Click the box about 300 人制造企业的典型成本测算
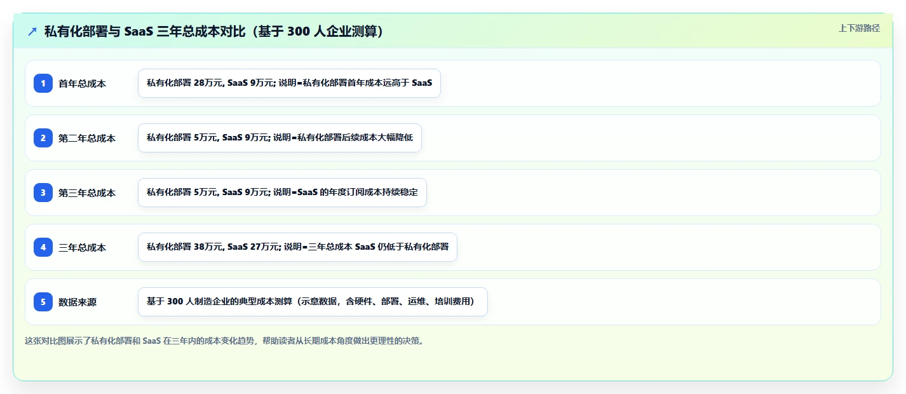The width and height of the screenshot is (906, 394). point(313,302)
